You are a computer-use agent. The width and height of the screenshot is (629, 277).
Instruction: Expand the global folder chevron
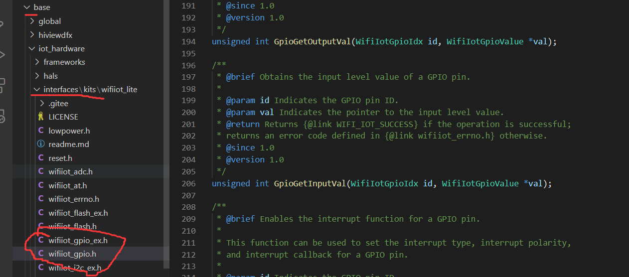pos(32,21)
